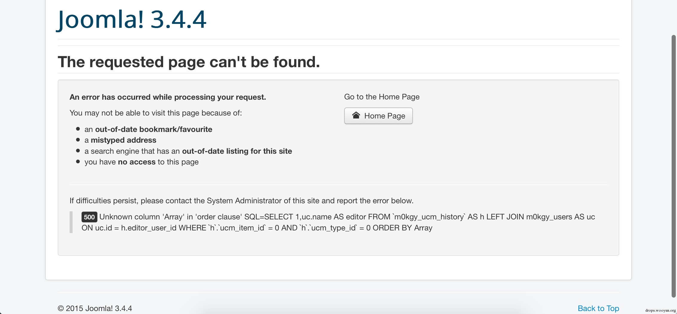The width and height of the screenshot is (677, 314).
Task: Click "You may not be able to visit" text
Action: [x=156, y=113]
